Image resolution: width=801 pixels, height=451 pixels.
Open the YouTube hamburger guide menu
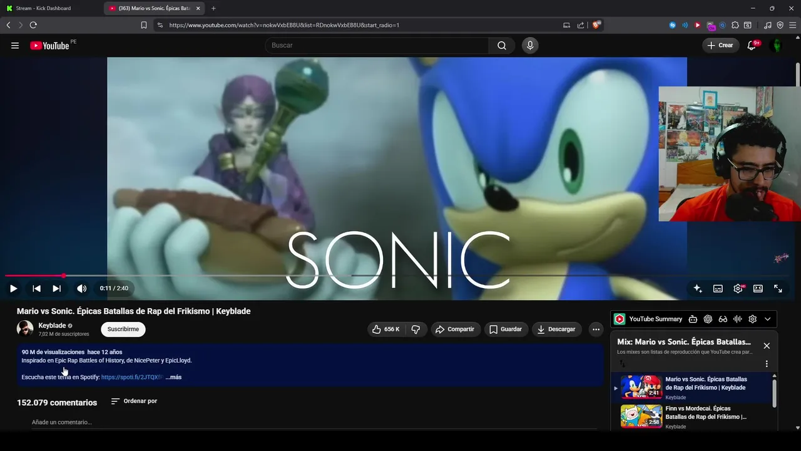coord(15,45)
